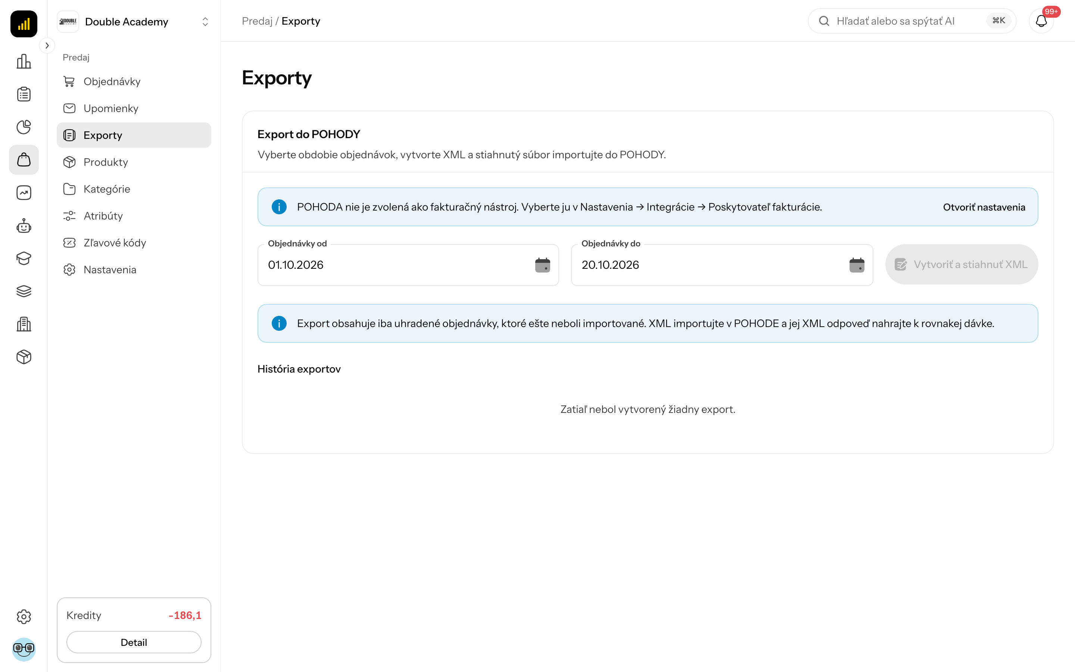
Task: Go to Objednávky in sidebar
Action: point(134,81)
